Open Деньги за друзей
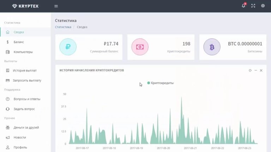This screenshot has width=271, height=152. tap(25, 127)
